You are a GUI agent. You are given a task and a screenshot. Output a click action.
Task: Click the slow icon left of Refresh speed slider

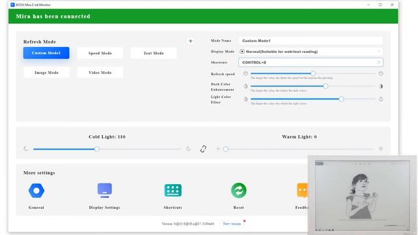point(246,74)
